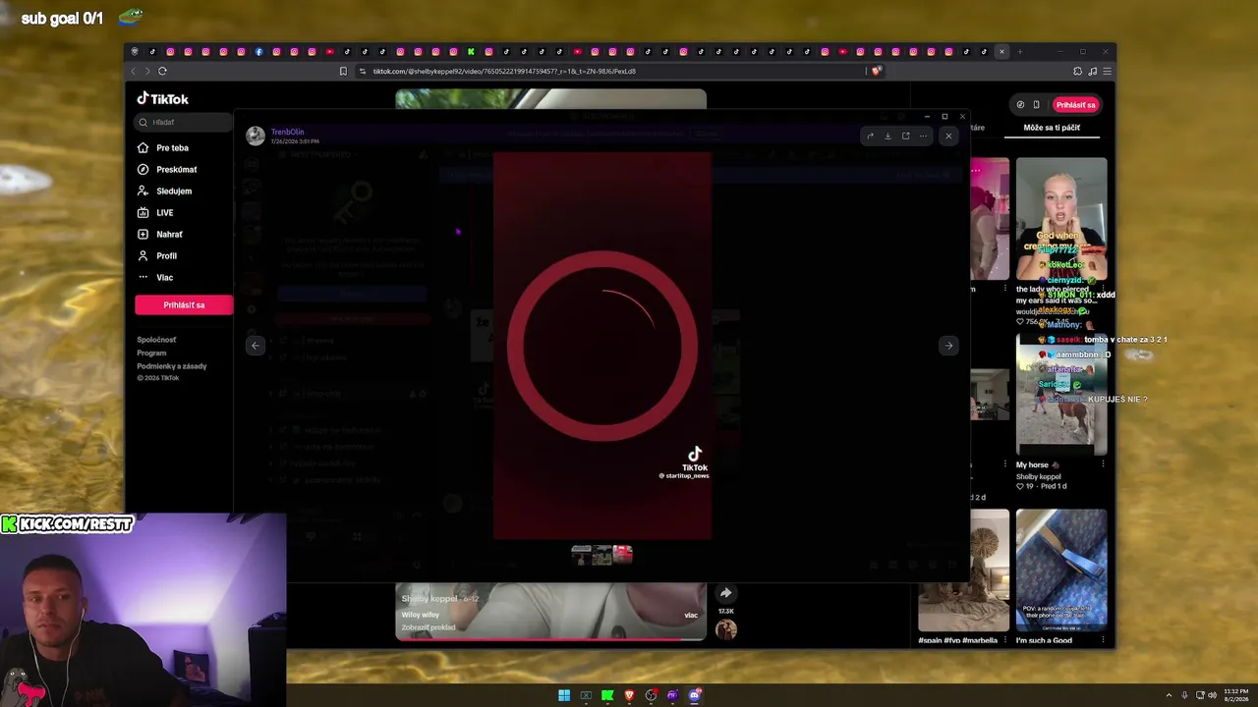
Task: Open the browser main menu
Action: click(1107, 71)
